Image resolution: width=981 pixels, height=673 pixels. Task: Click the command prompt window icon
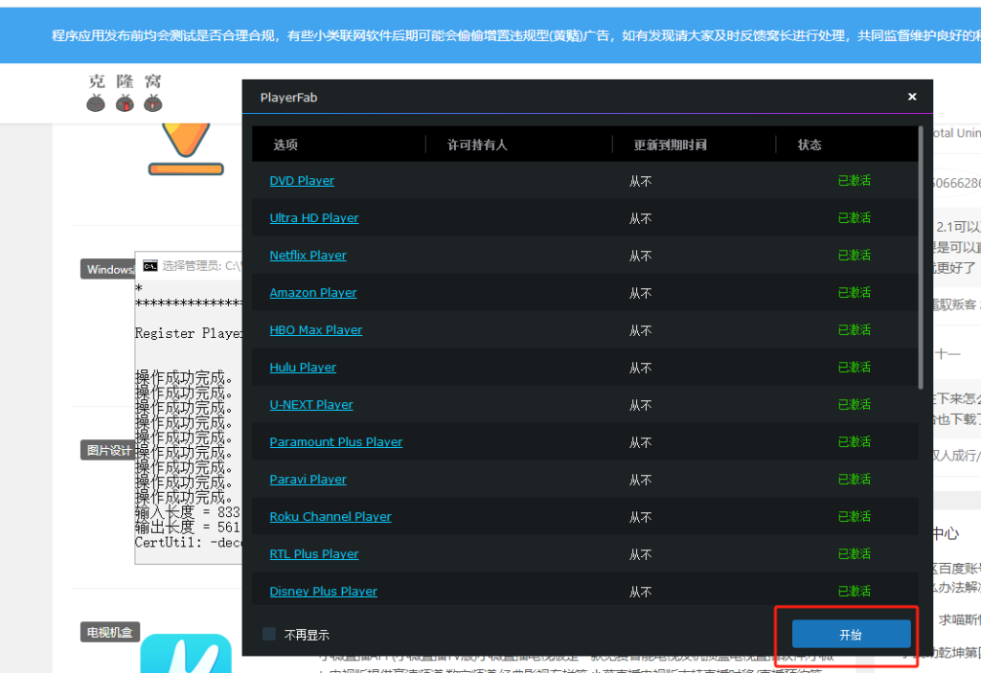click(150, 266)
